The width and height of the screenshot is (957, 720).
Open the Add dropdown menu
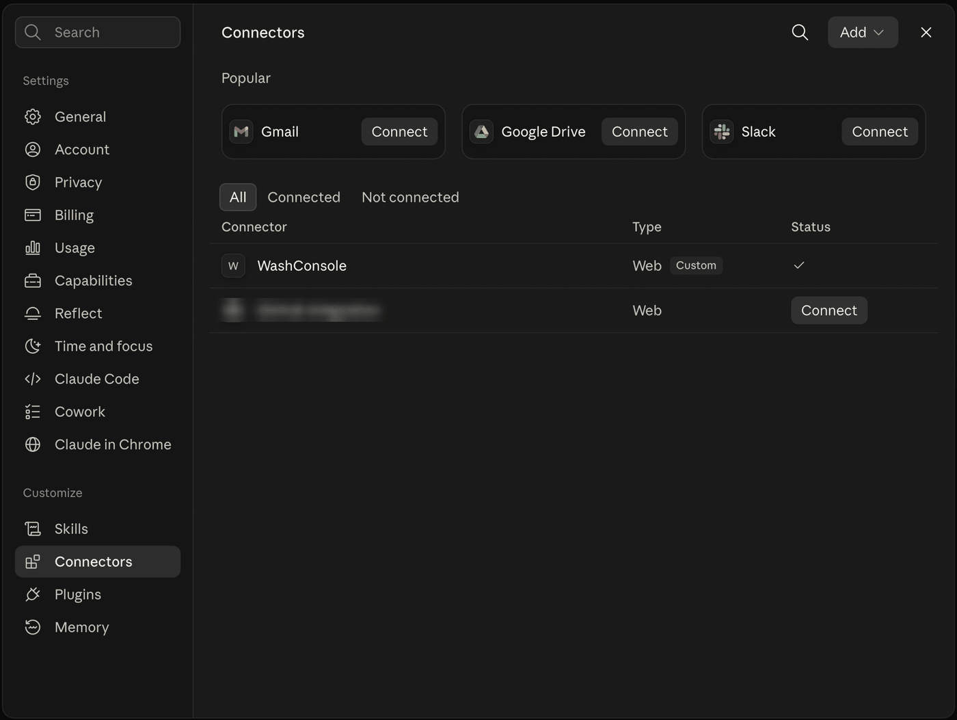click(863, 32)
